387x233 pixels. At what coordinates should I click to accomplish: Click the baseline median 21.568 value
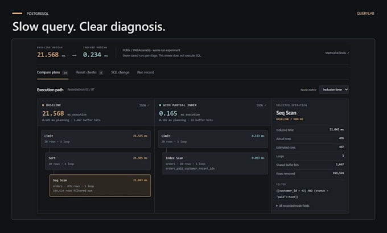click(x=48, y=55)
